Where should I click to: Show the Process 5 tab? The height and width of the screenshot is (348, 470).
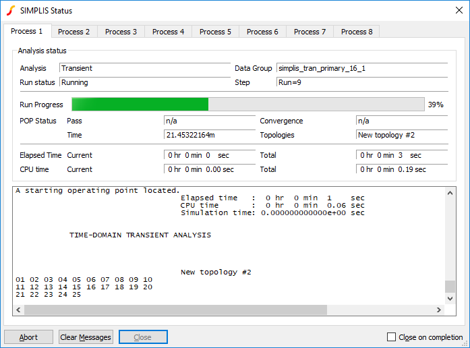click(215, 32)
